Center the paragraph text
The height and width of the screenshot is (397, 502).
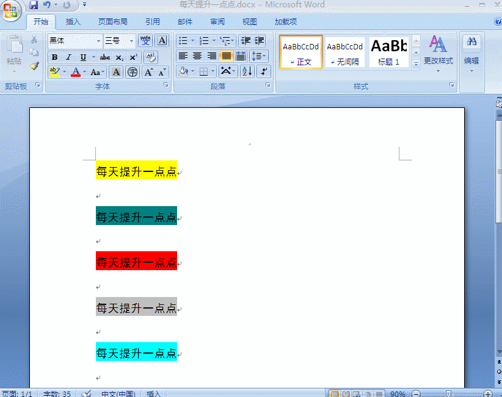point(197,56)
